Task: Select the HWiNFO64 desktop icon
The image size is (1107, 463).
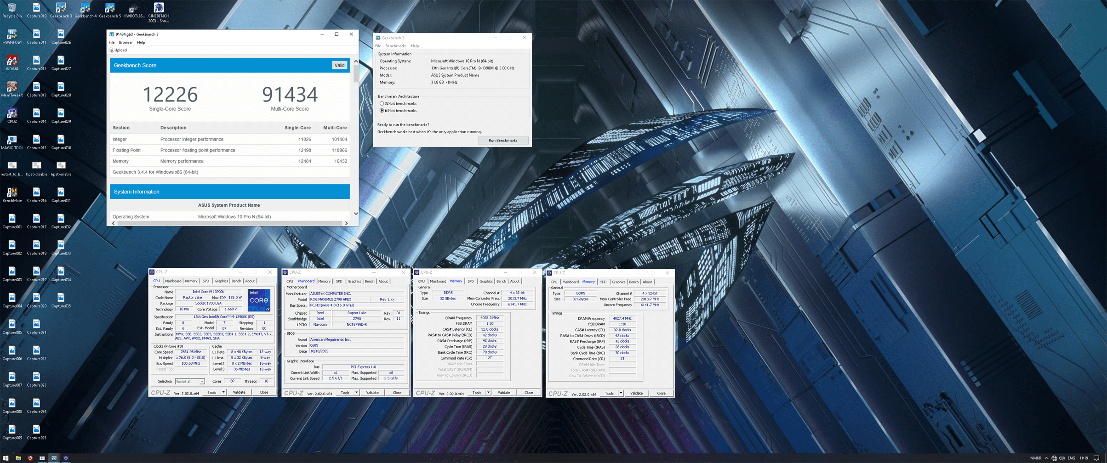Action: click(12, 37)
